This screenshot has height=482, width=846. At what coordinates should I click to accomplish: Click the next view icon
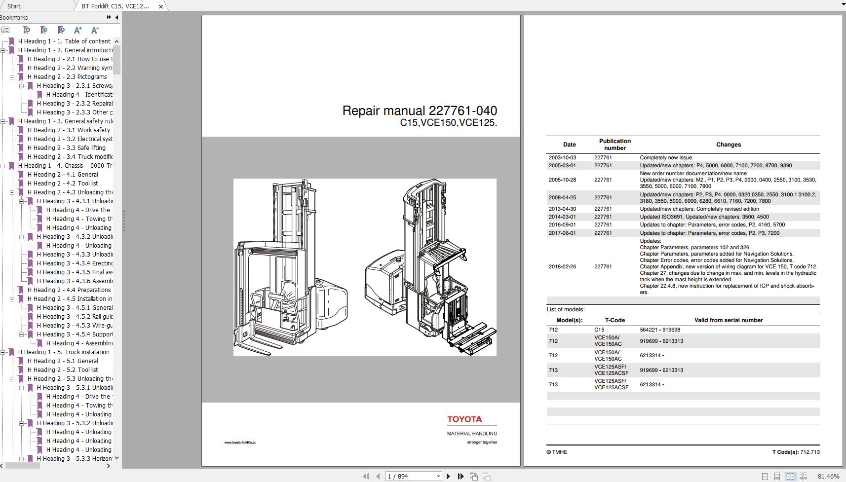pos(487,476)
